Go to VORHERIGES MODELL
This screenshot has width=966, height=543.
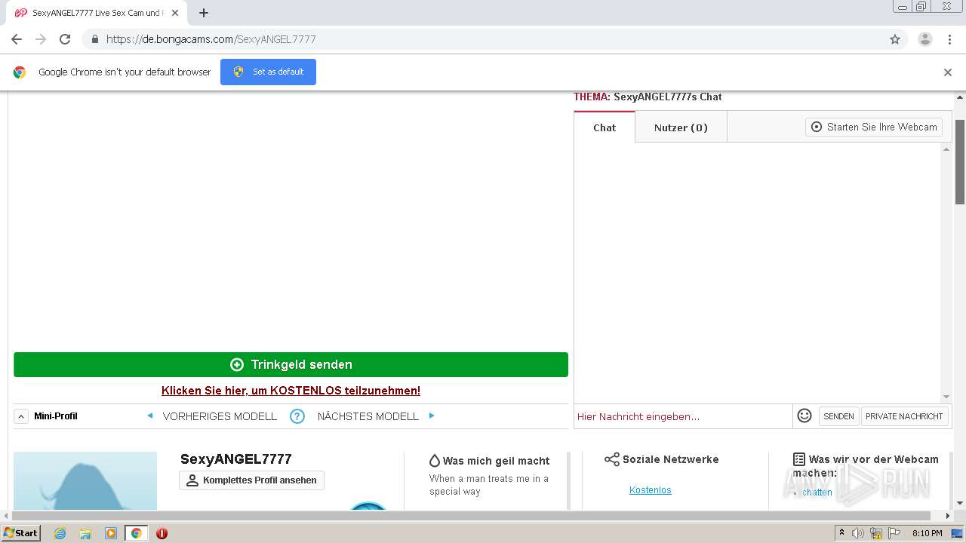click(220, 416)
